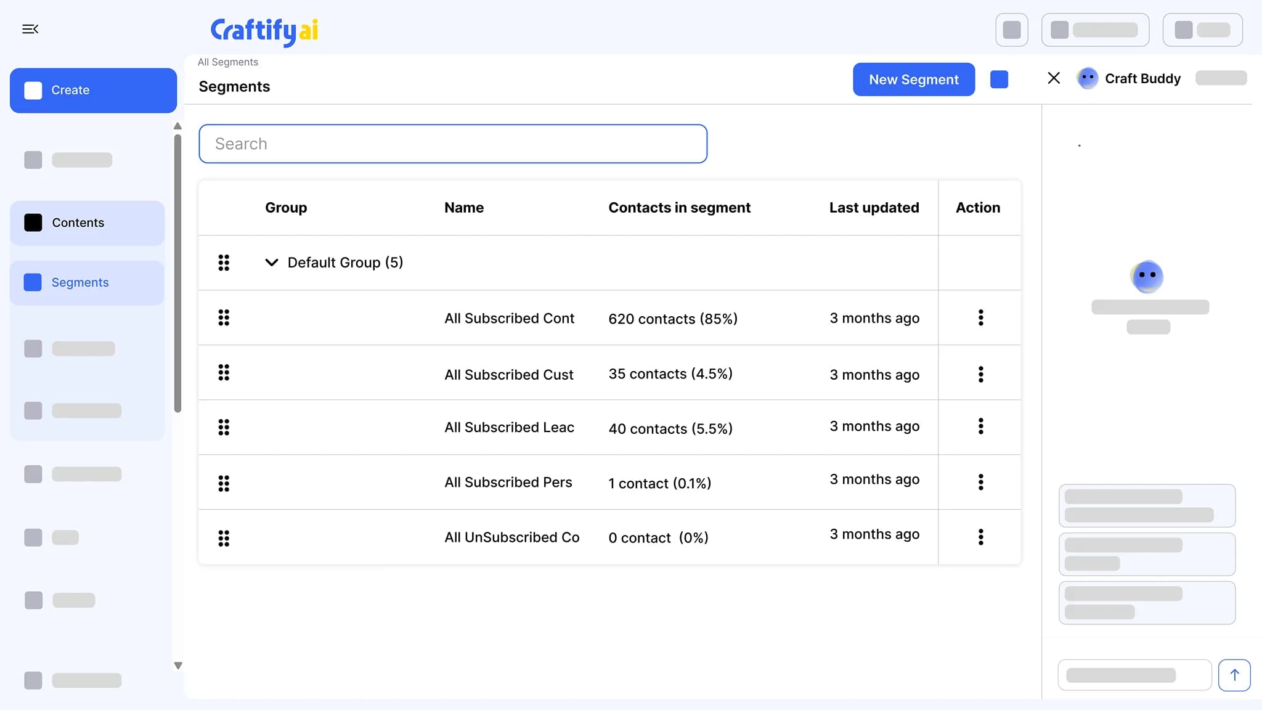Screen dimensions: 1262x710
Task: Click the All Segments breadcrumb
Action: click(227, 62)
